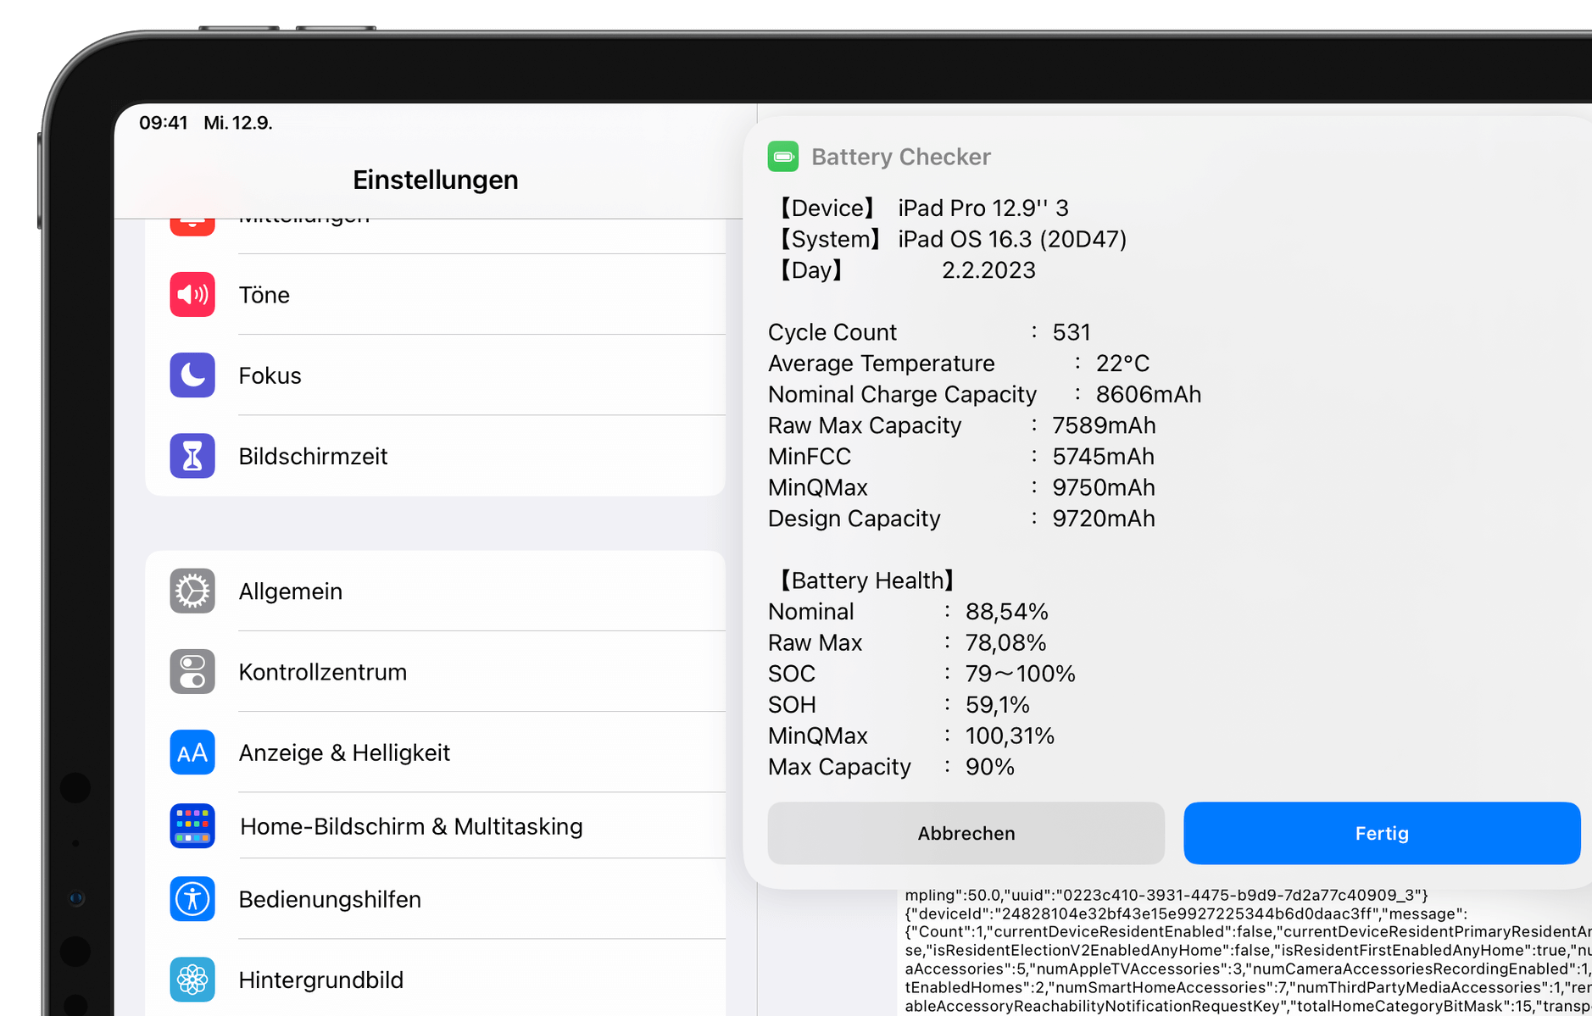The width and height of the screenshot is (1592, 1016).
Task: Tap the Hintergrundbild flower icon
Action: [x=192, y=980]
